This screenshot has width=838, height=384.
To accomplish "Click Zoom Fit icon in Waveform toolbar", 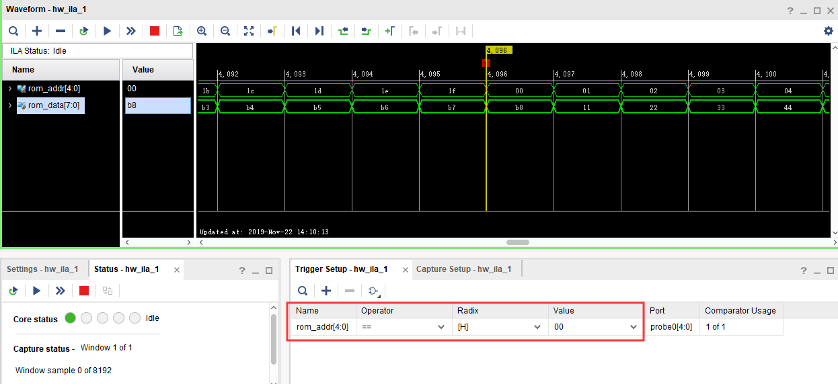I will [249, 31].
